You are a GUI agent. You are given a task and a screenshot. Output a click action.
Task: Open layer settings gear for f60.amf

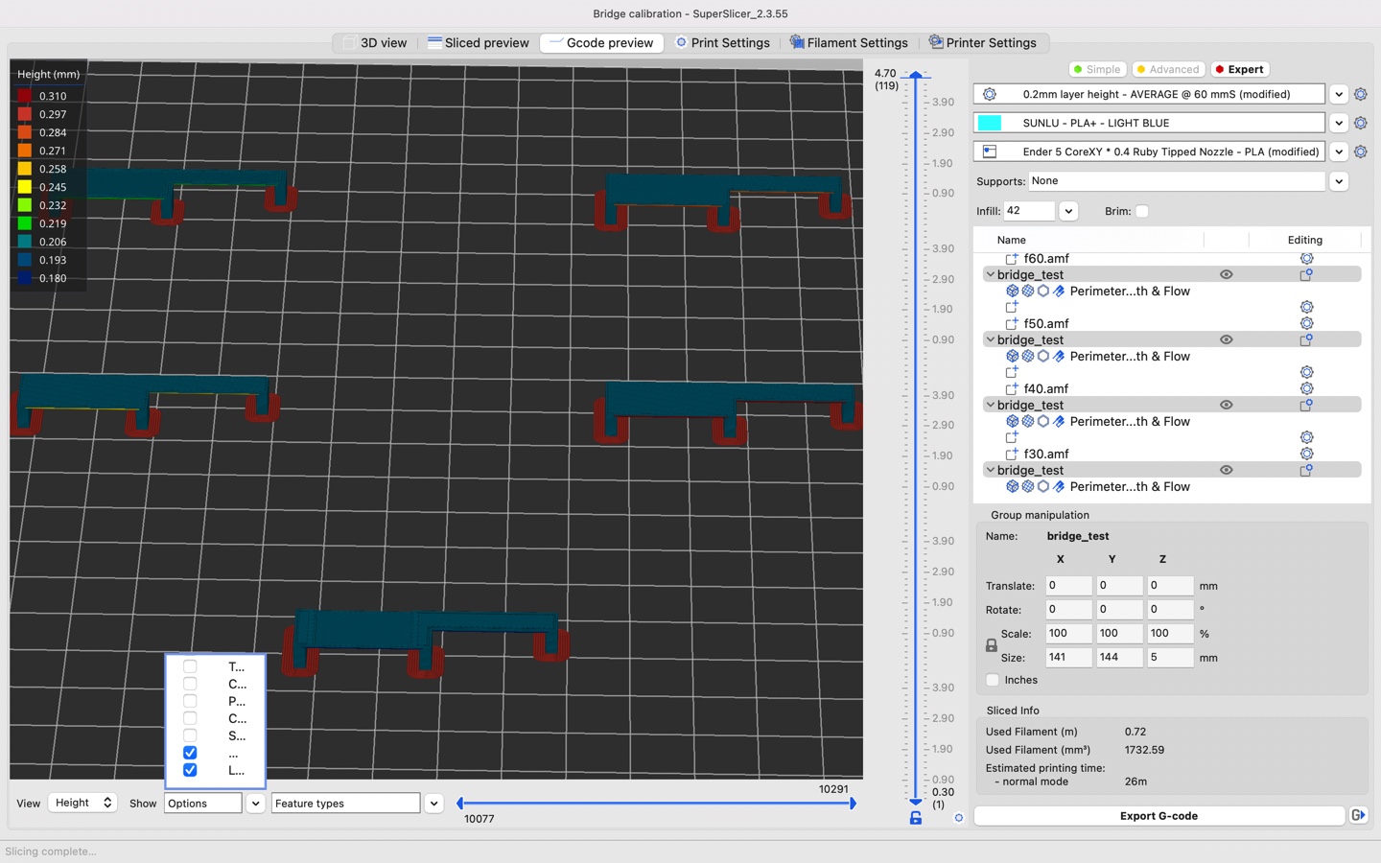1306,258
